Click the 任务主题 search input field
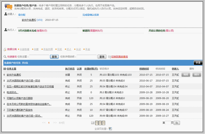 point(39,57)
